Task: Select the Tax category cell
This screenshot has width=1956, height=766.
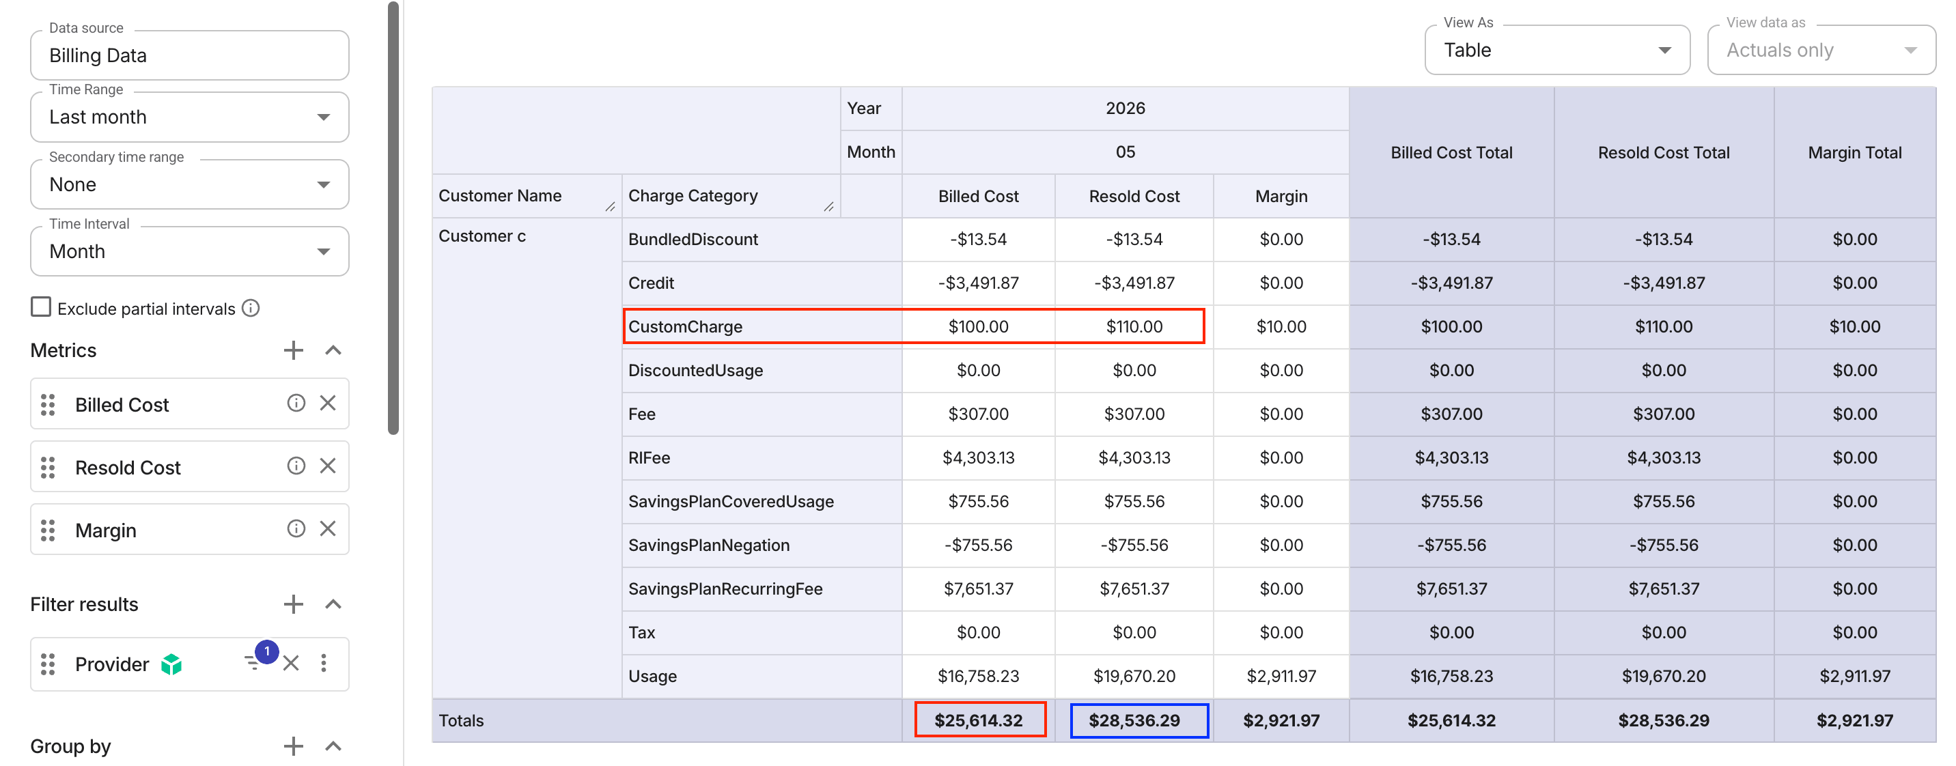Action: (762, 633)
